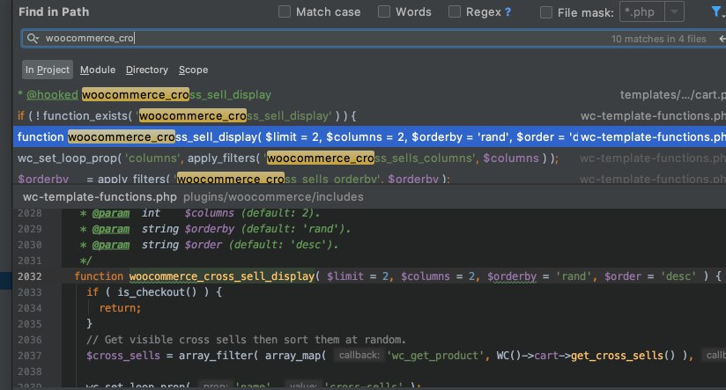Image resolution: width=726 pixels, height=390 pixels.
Task: Click line number 2032 in gutter
Action: tap(30, 276)
